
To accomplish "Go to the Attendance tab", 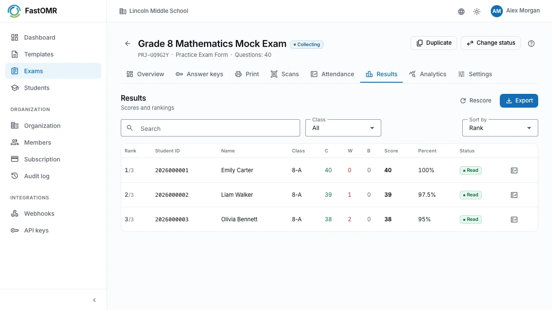I will 332,74.
